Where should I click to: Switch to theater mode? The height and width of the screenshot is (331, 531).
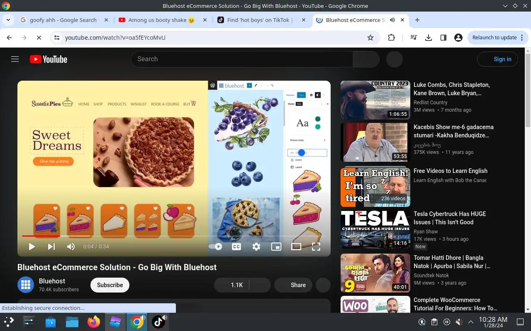[x=296, y=247]
